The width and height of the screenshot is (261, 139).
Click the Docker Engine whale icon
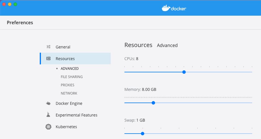coord(48,103)
